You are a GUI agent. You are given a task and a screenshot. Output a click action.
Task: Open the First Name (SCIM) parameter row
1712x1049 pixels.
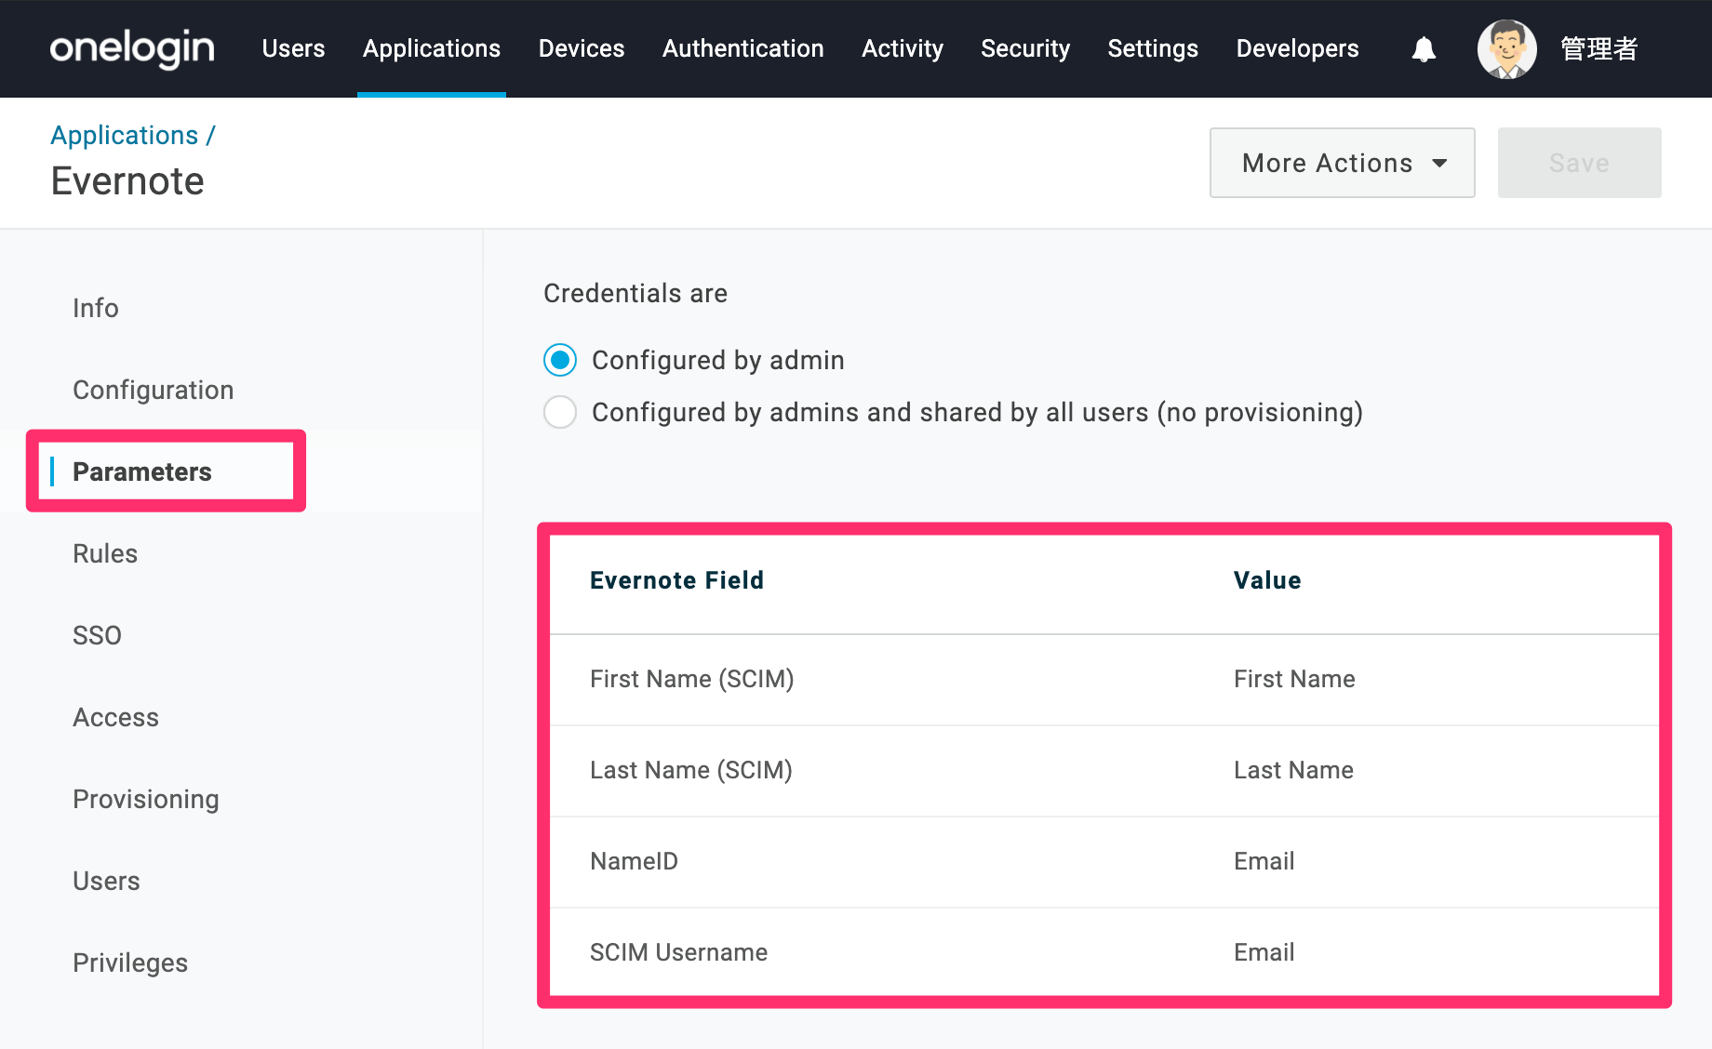(x=1104, y=680)
